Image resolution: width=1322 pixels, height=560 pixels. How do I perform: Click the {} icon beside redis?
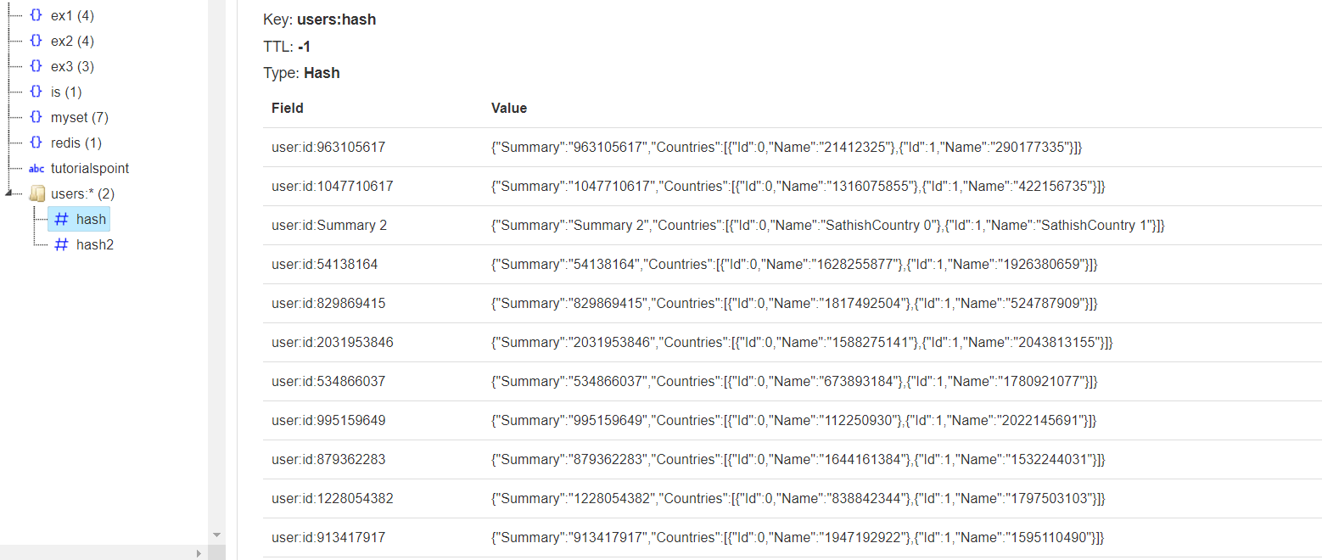coord(35,143)
